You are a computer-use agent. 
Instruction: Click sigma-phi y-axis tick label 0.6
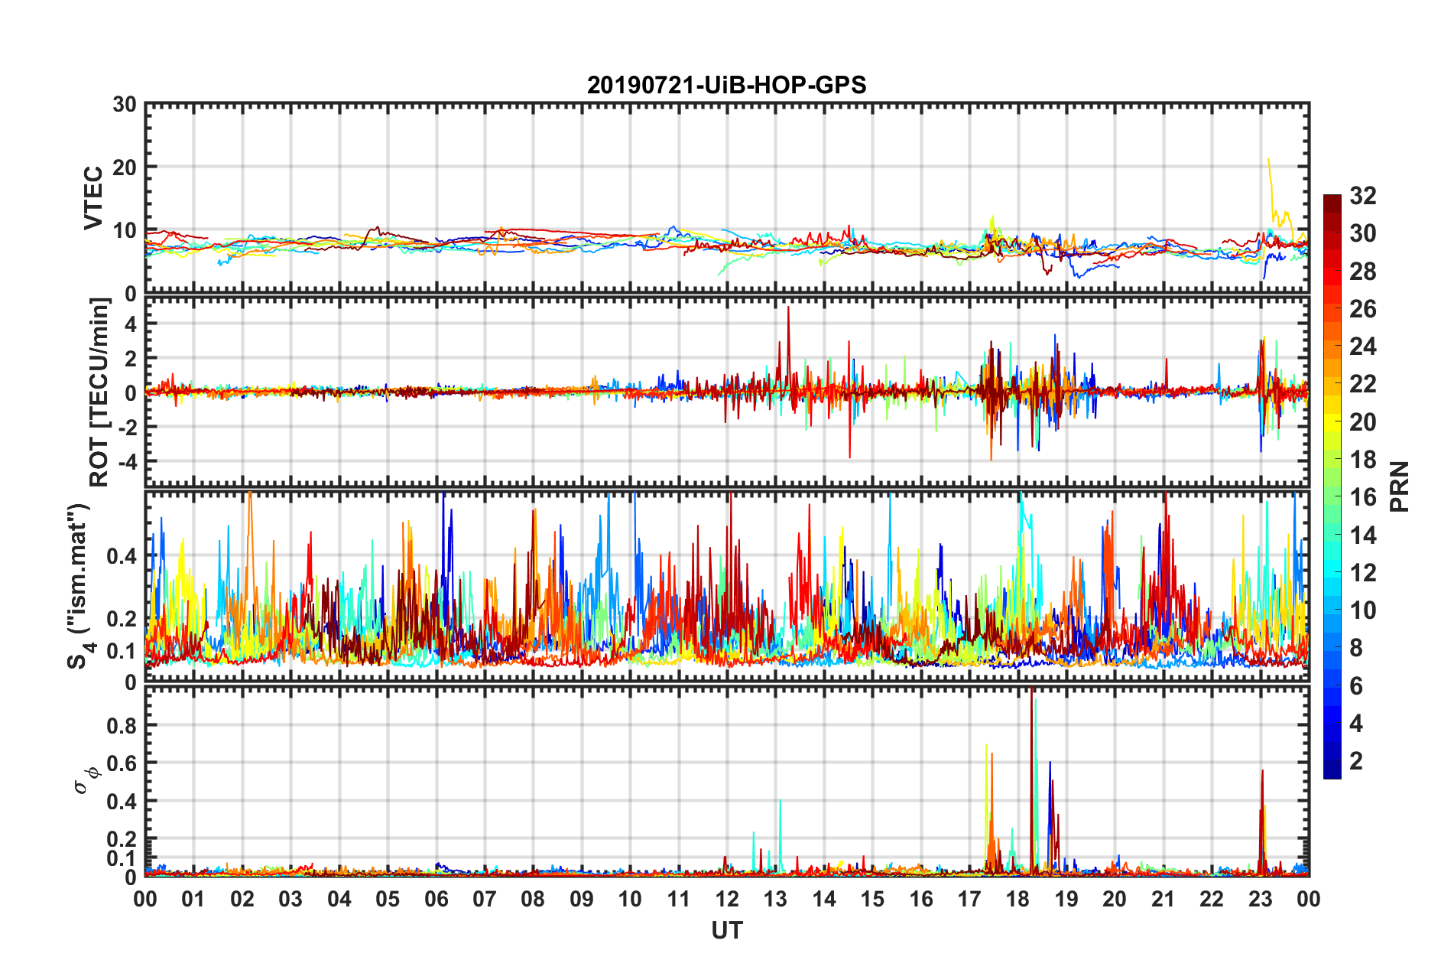point(122,763)
